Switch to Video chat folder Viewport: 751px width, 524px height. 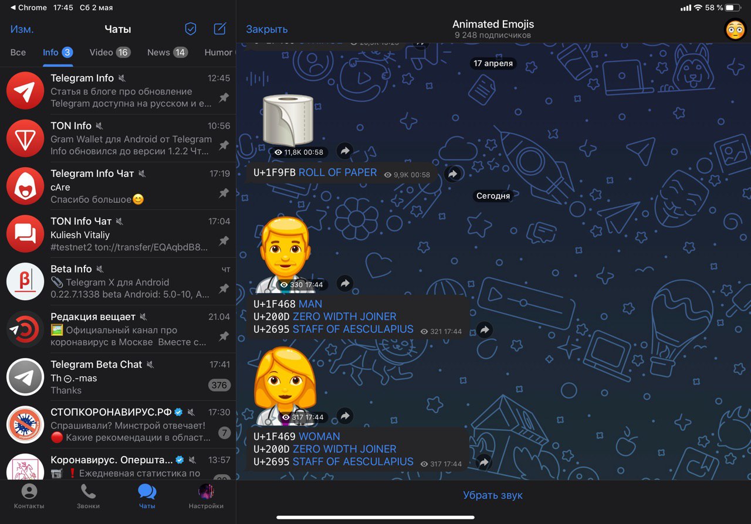click(x=110, y=52)
